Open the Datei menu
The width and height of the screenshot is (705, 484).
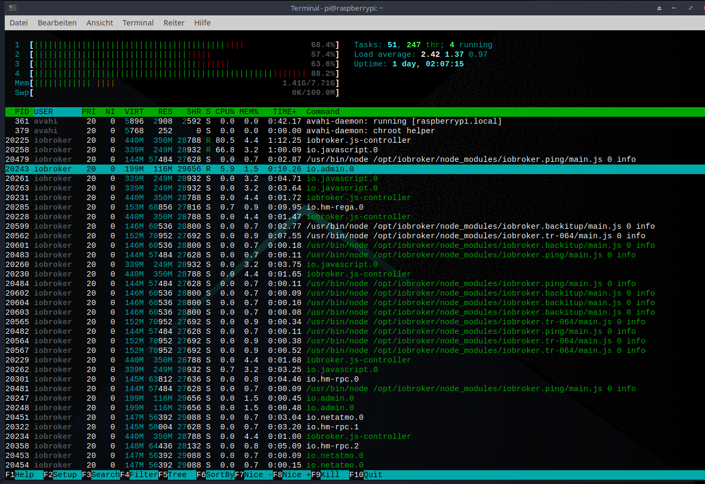19,23
